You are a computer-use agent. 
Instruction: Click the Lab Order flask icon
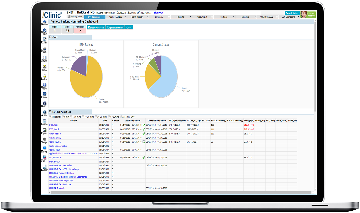coord(44,77)
